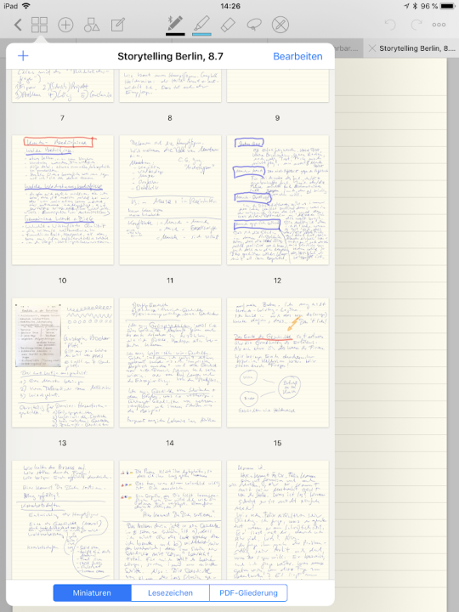Close the Storytelling Berlin document tab
459x612 pixels.
(372, 48)
